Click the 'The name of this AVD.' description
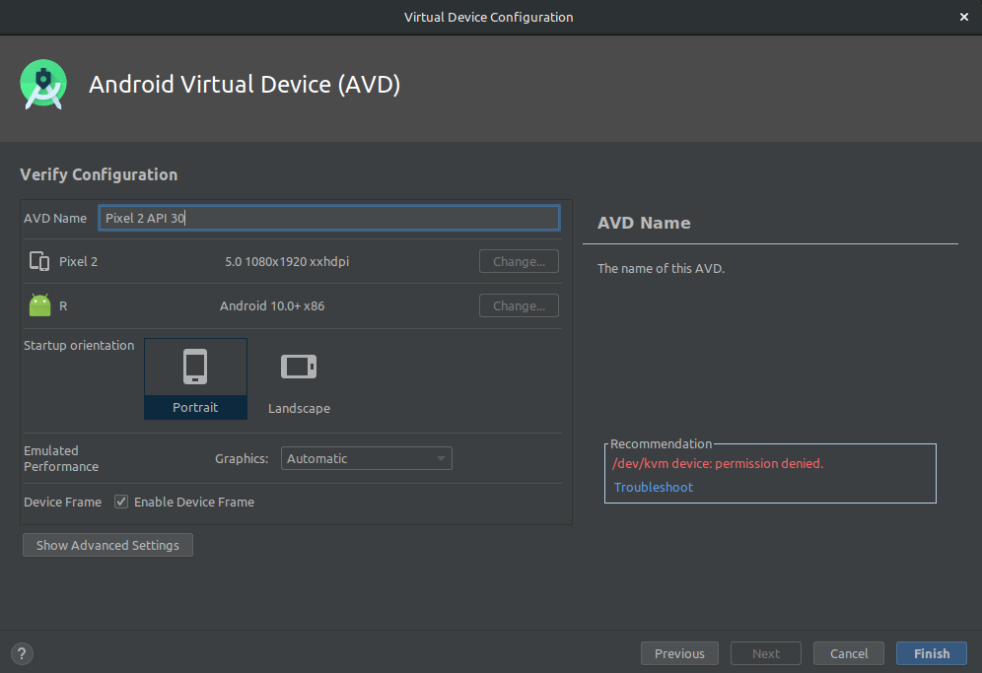The height and width of the screenshot is (673, 982). click(661, 269)
